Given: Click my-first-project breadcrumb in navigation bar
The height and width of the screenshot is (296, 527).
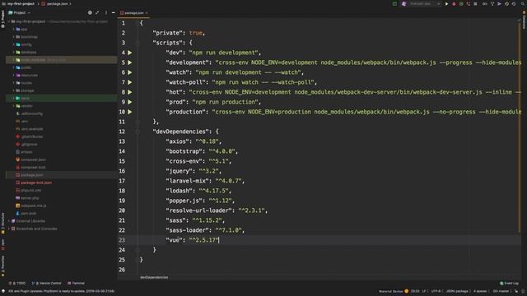Looking at the screenshot, I should [19, 4].
